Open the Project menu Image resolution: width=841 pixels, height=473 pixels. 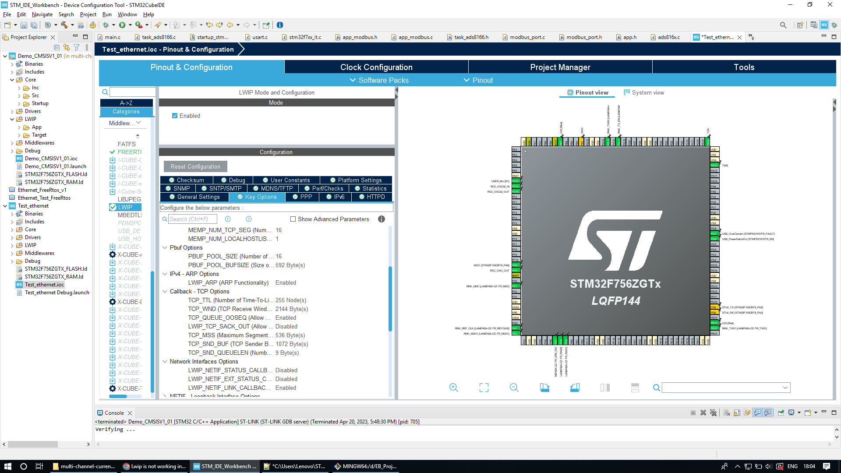click(88, 14)
